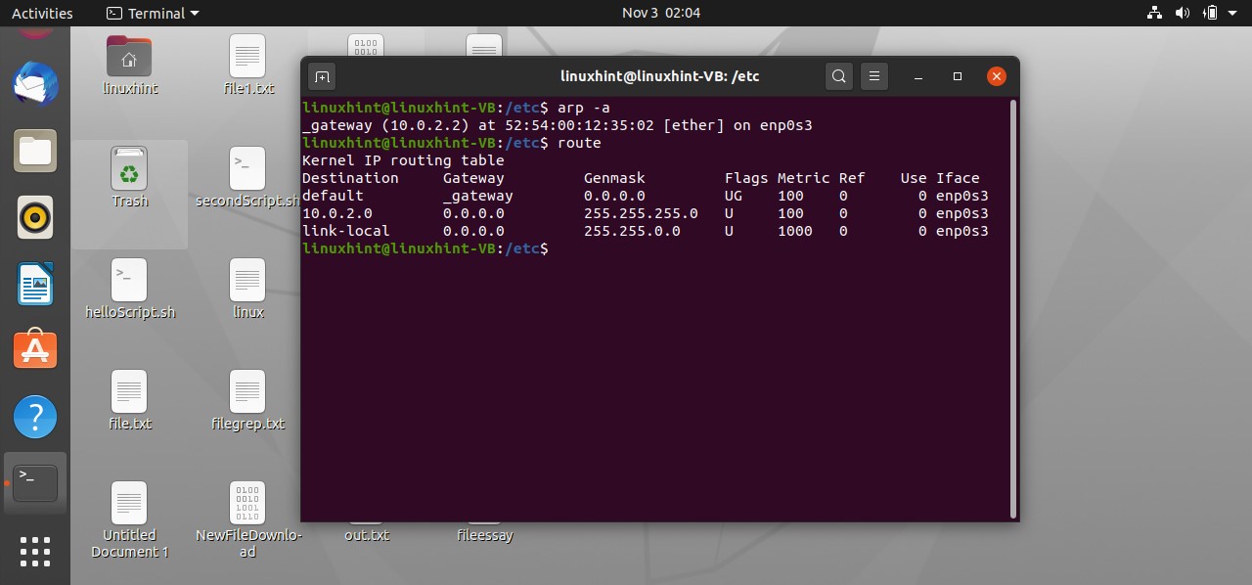Select file.txt on the desktop
1252x585 pixels.
pos(129,401)
